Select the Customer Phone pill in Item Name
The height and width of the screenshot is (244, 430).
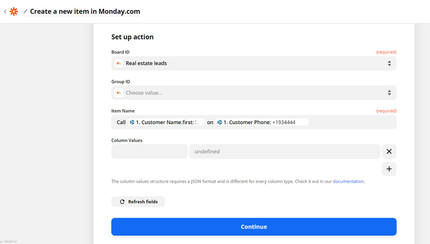[262, 122]
